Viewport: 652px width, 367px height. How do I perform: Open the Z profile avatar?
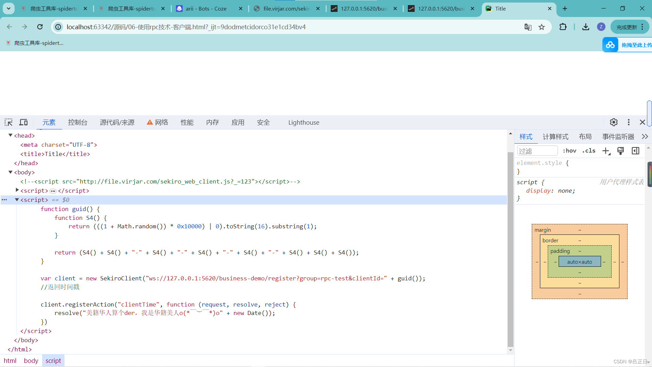click(x=601, y=27)
